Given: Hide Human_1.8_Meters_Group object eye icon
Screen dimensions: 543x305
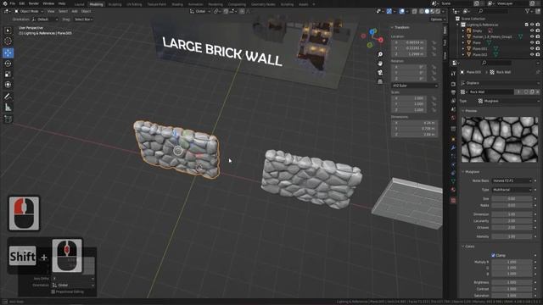Looking at the screenshot, I should point(532,36).
